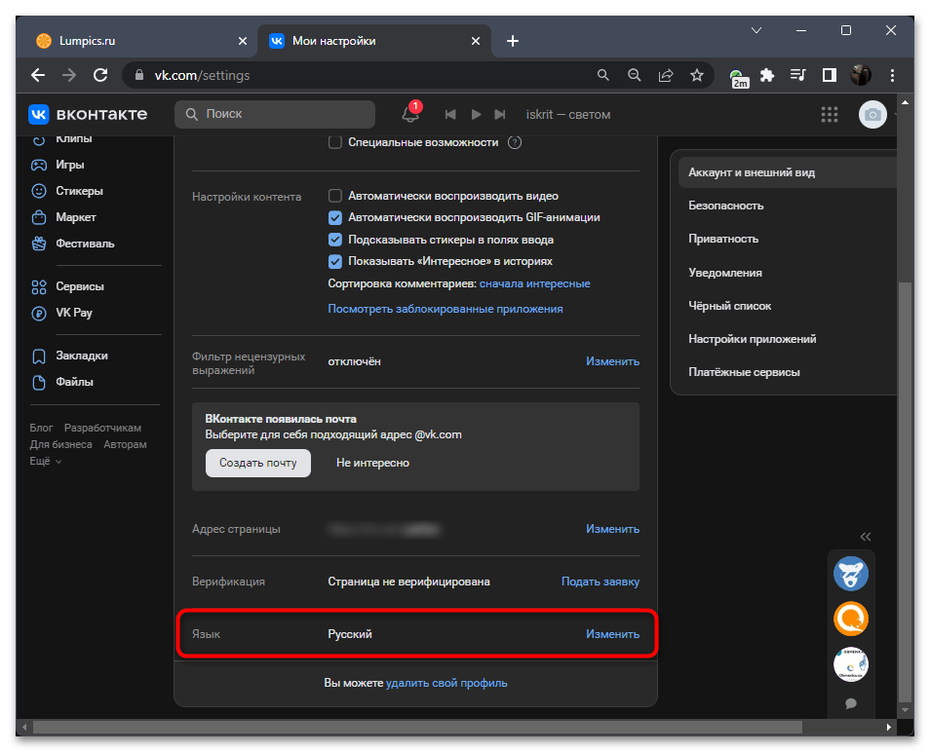Collapse the chat dock with double chevron

click(x=866, y=537)
